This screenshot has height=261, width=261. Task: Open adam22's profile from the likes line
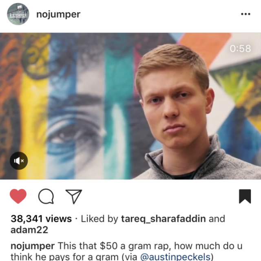[x=29, y=230]
